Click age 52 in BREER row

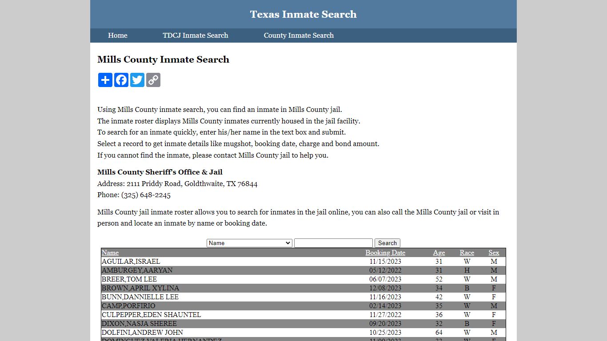439,279
